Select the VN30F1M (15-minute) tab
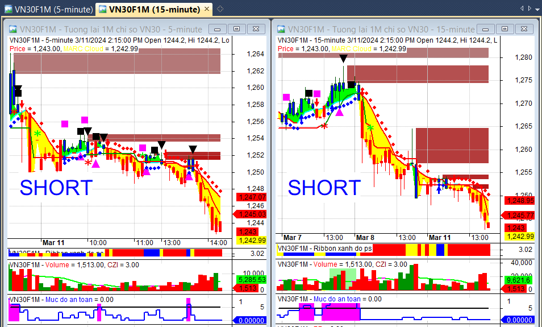 [150, 9]
